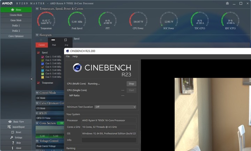Collapse the sidebar with the double-chevron arrow
Image resolution: width=251 pixels, height=151 pixels.
point(31,79)
